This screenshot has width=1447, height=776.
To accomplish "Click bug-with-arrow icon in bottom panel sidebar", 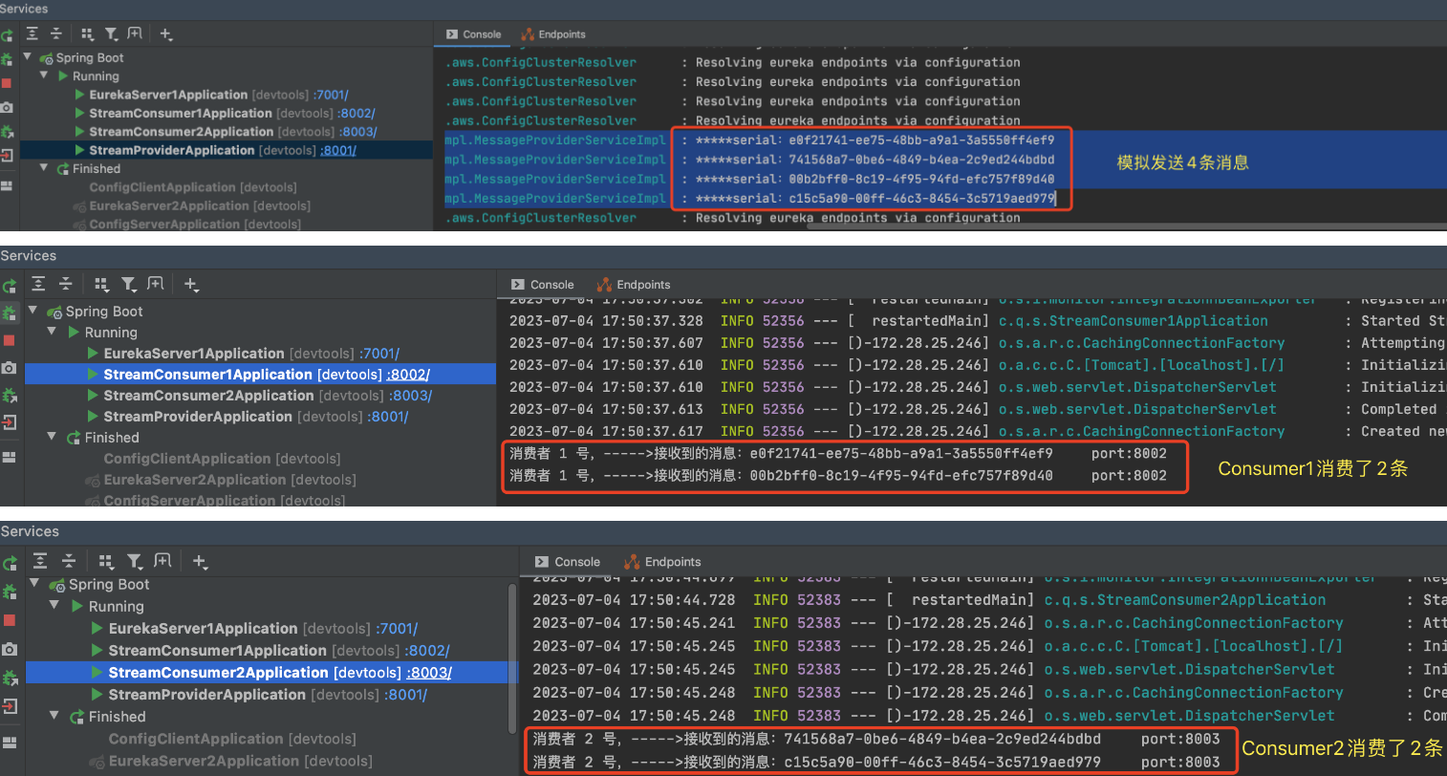I will [10, 678].
